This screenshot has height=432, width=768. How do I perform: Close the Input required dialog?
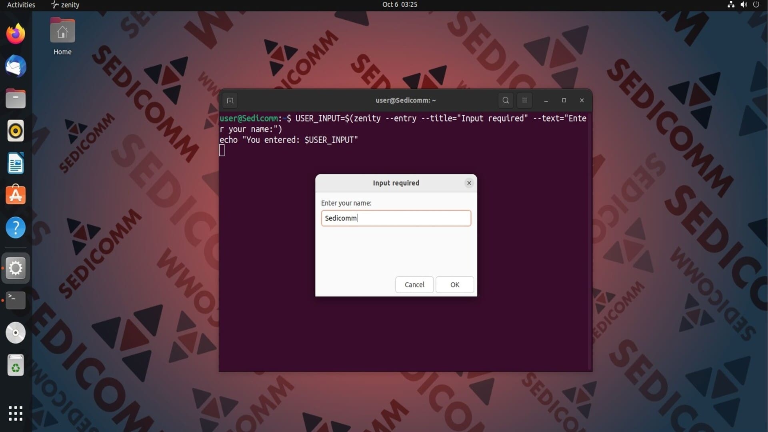[x=469, y=183]
